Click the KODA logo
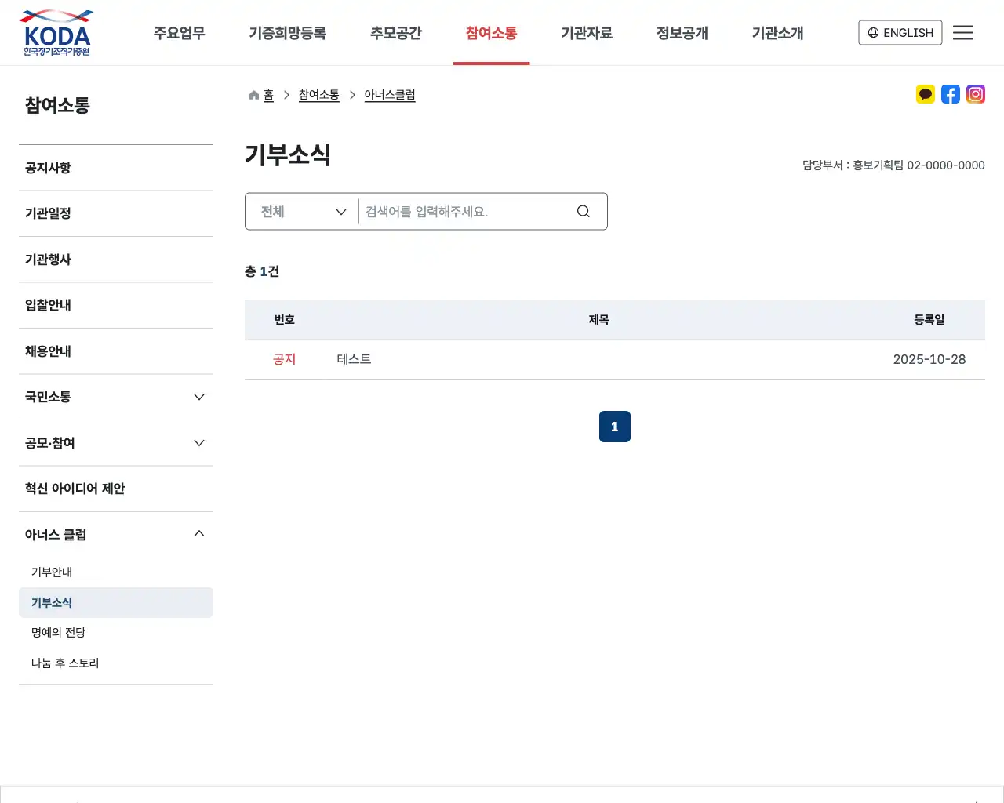The width and height of the screenshot is (1004, 803). click(56, 32)
